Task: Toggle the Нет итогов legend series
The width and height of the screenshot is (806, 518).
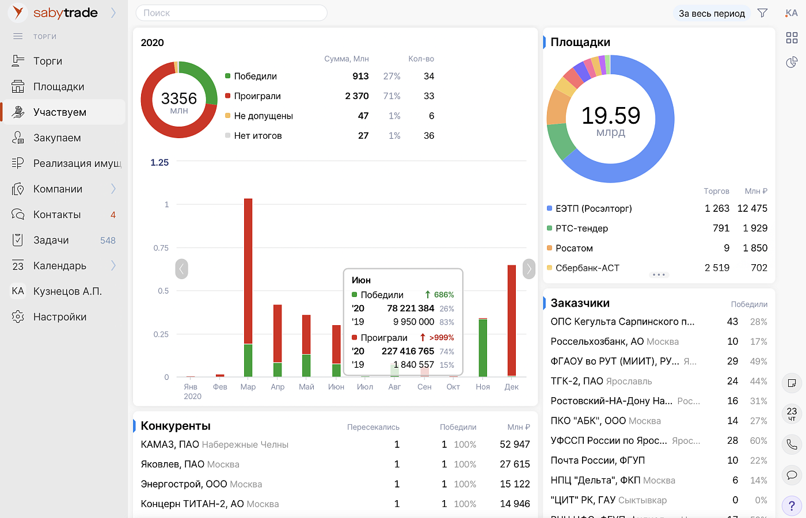Action: pyautogui.click(x=253, y=136)
